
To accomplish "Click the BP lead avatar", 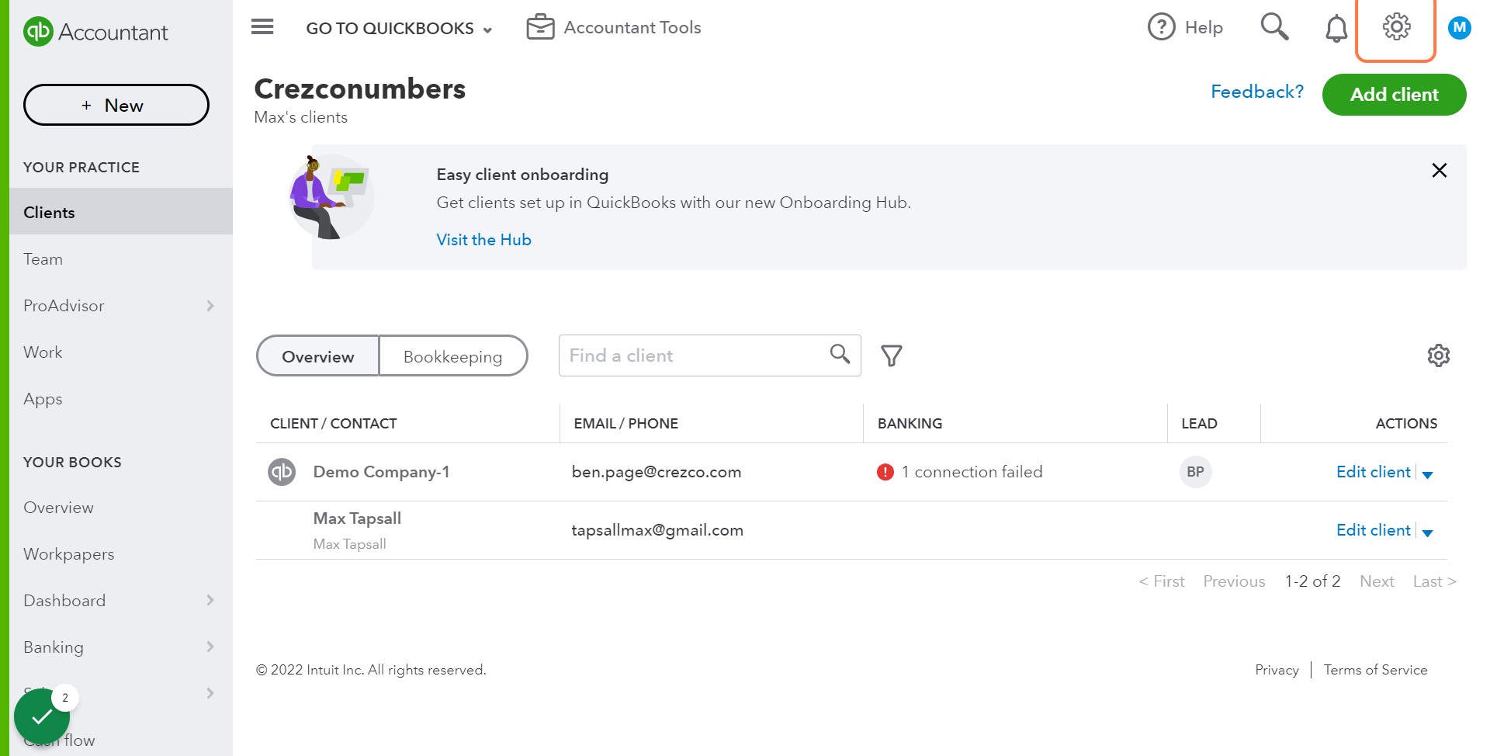I will pos(1195,471).
